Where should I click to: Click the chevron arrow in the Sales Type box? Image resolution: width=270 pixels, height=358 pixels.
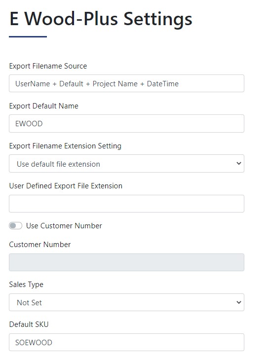tap(239, 302)
